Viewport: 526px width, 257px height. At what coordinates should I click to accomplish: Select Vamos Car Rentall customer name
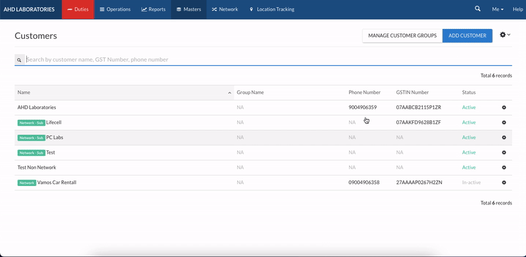(x=57, y=183)
